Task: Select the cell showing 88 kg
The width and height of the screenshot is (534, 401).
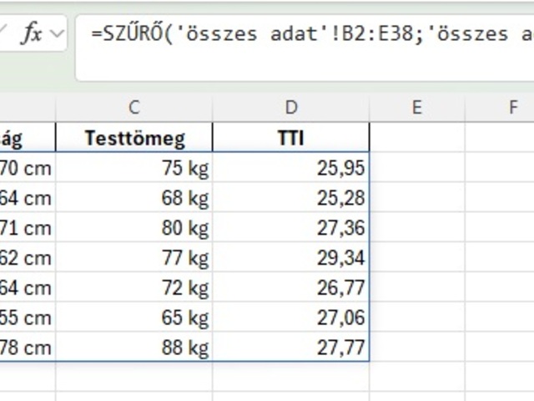Action: 134,348
